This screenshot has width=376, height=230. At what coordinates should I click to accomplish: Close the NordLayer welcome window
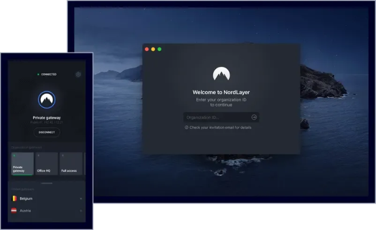[147, 49]
